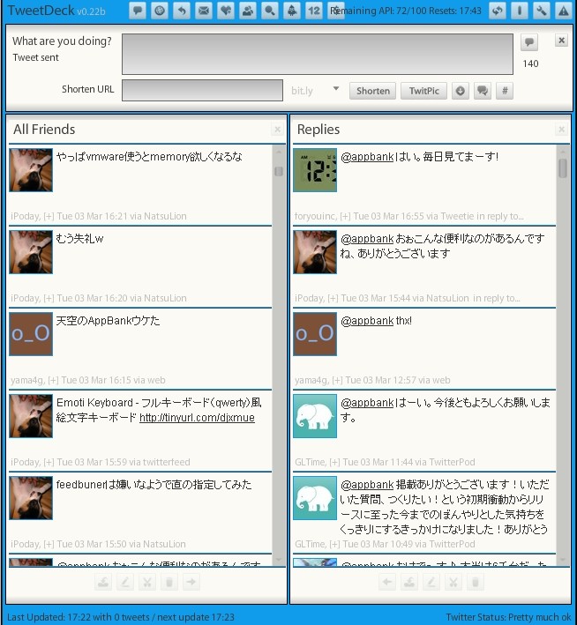Click [+] in foryouinc's 16:55 reply footer

click(x=345, y=216)
